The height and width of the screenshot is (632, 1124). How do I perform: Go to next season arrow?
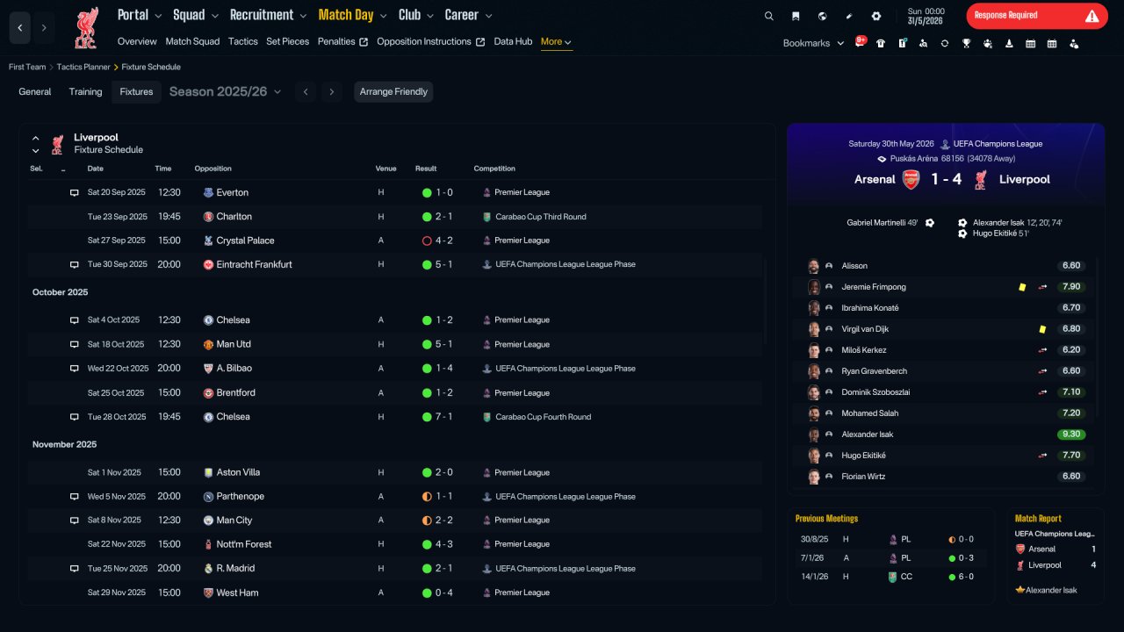click(331, 92)
